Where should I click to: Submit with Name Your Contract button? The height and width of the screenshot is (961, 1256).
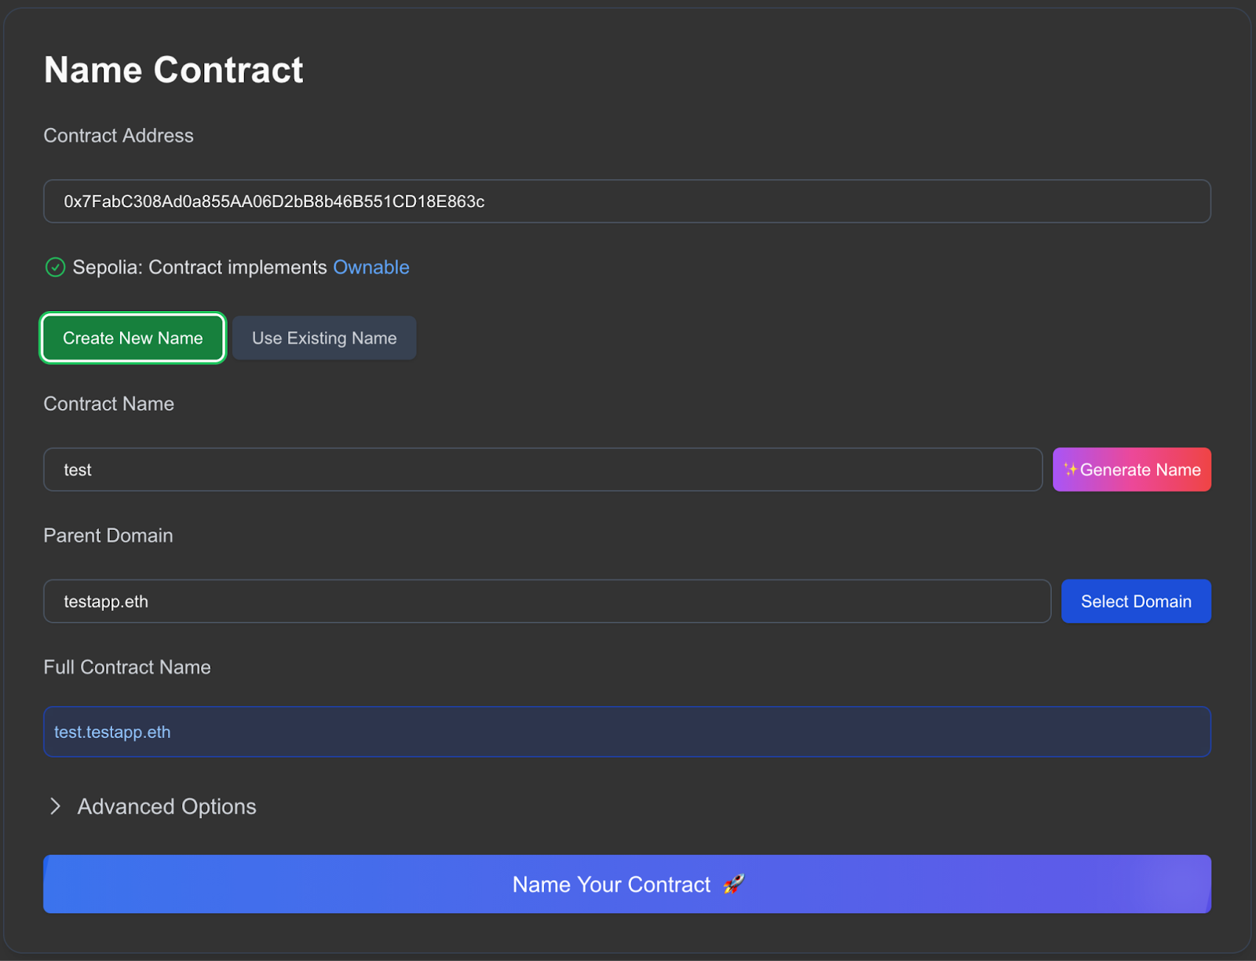tap(627, 884)
